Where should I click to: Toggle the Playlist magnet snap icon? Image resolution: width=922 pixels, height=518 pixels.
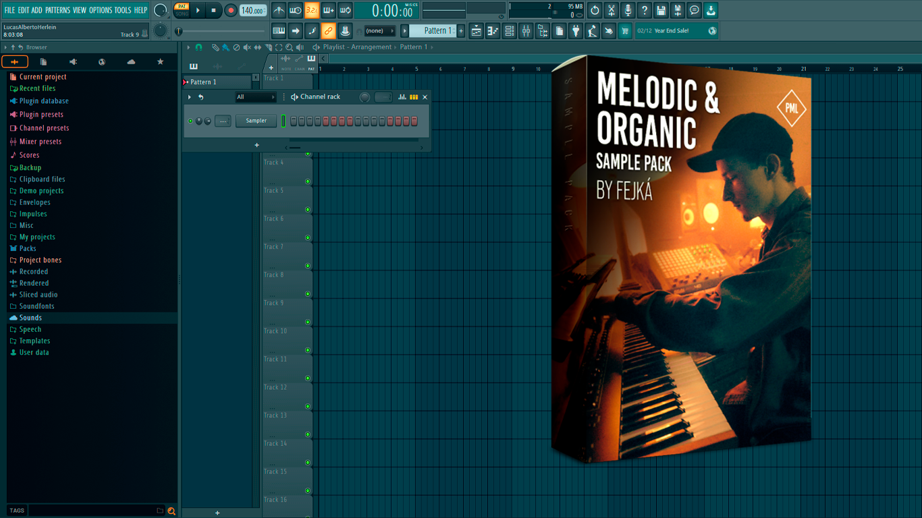[198, 47]
